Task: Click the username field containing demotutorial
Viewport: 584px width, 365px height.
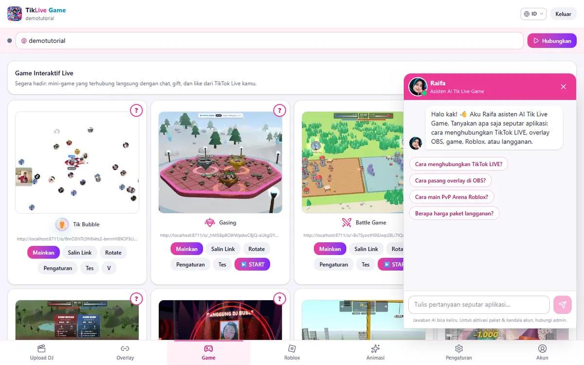Action: pyautogui.click(x=270, y=41)
